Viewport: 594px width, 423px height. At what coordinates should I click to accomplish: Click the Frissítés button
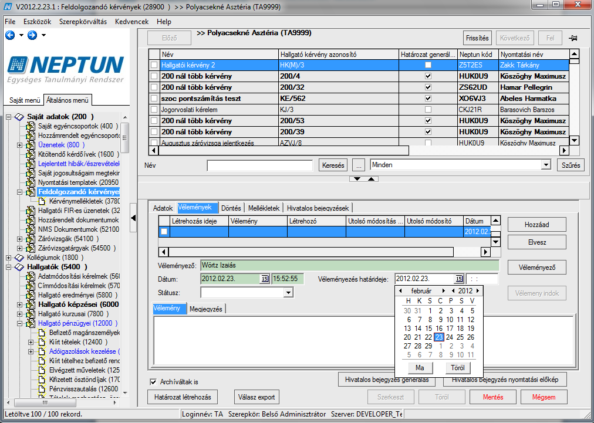[477, 38]
